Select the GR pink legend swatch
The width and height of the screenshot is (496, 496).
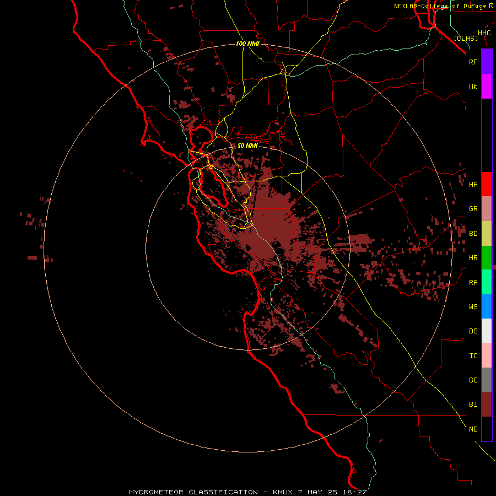click(x=487, y=209)
